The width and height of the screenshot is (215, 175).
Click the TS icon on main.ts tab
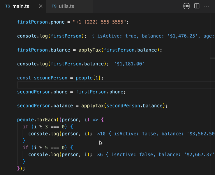tap(8, 6)
